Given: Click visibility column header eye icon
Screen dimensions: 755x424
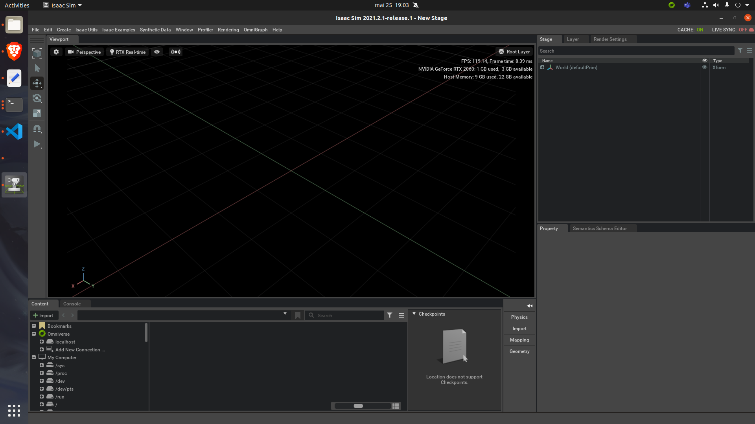Looking at the screenshot, I should (x=705, y=60).
